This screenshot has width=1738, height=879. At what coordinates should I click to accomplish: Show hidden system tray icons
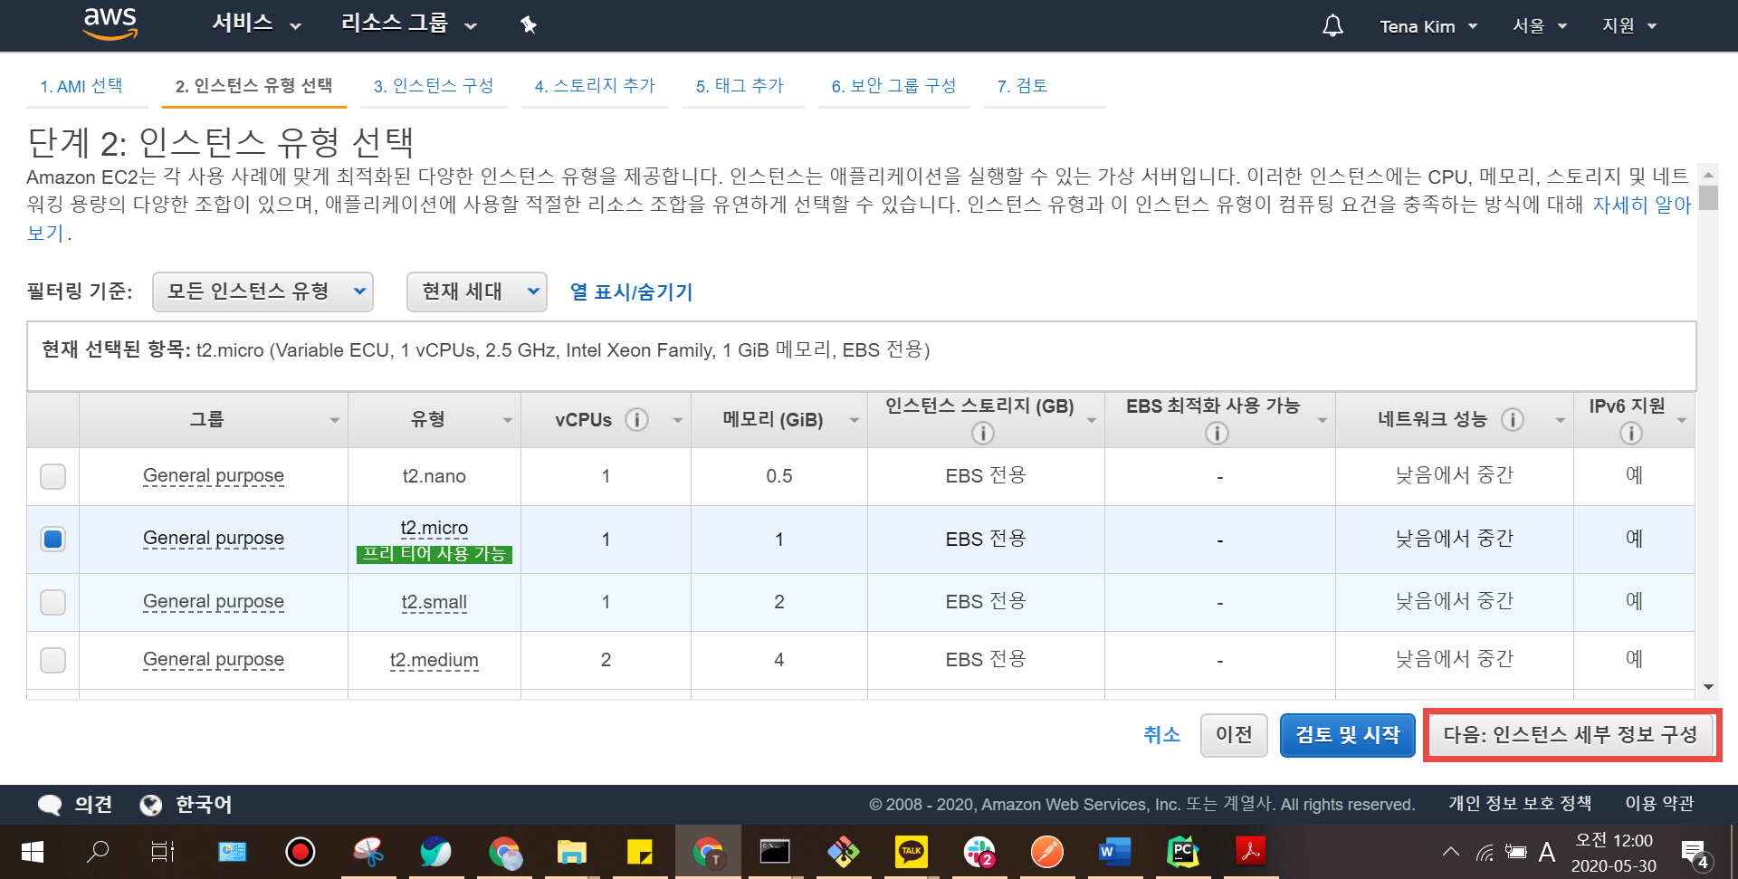[1451, 852]
